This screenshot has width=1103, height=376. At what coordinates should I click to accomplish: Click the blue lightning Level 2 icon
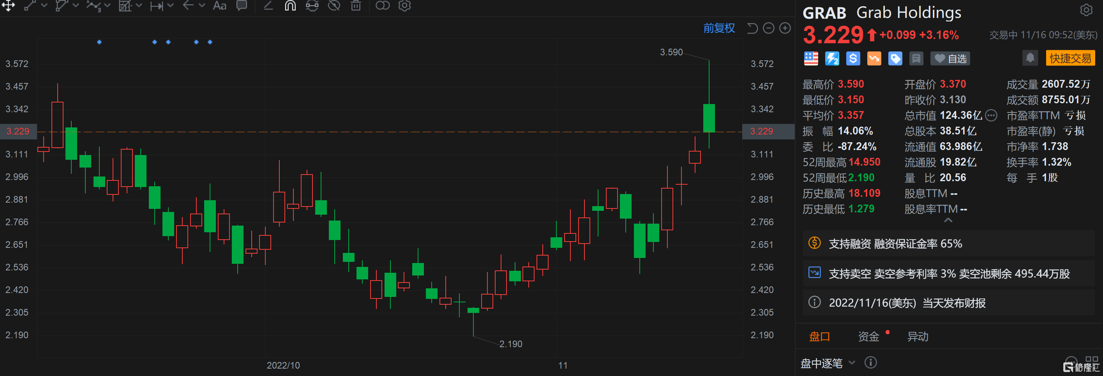832,59
